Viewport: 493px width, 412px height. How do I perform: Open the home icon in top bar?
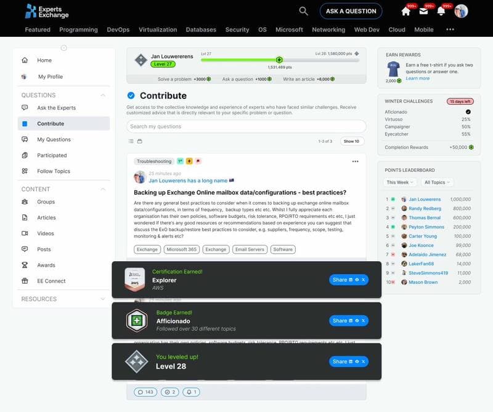click(405, 11)
